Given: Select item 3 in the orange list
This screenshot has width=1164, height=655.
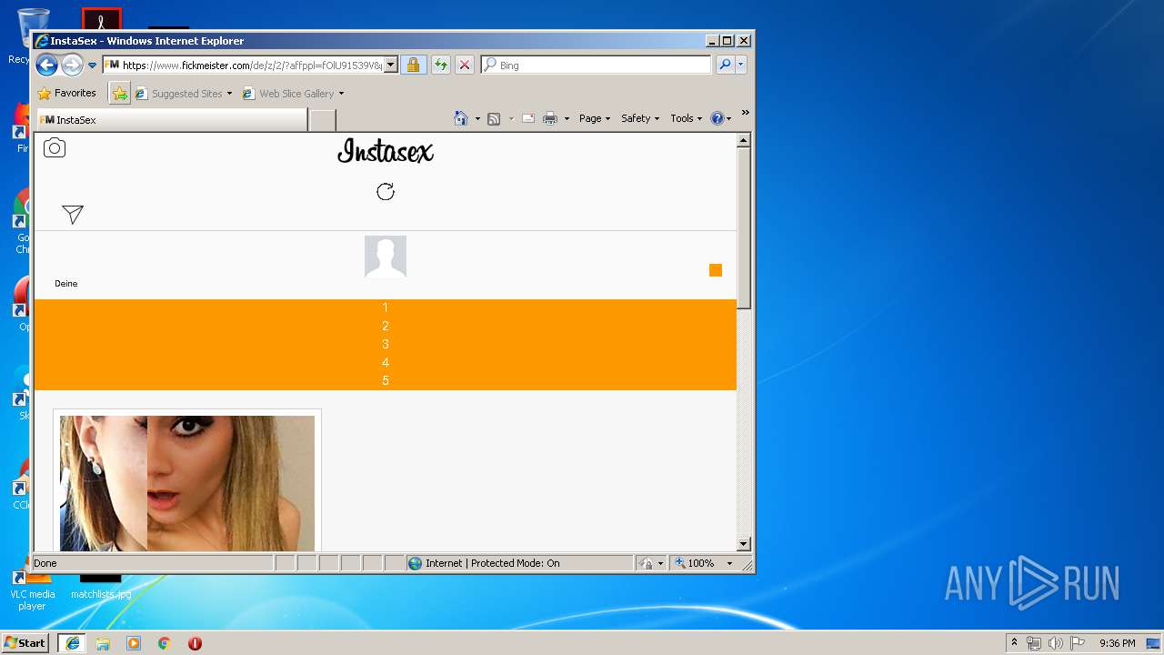Looking at the screenshot, I should click(x=386, y=344).
